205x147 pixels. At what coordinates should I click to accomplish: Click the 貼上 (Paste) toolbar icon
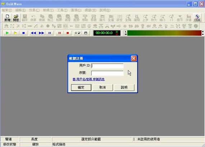click(50, 18)
